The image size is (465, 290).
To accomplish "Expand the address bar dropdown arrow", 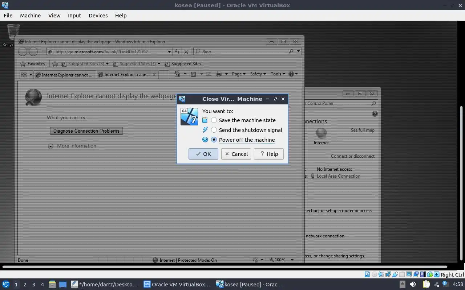I will click(169, 52).
